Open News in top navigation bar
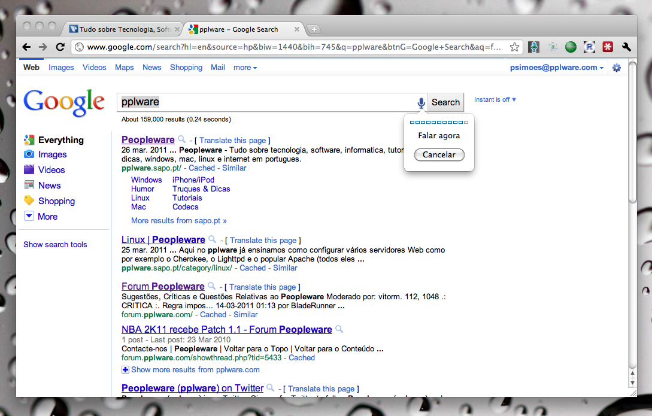The image size is (652, 416). point(151,67)
